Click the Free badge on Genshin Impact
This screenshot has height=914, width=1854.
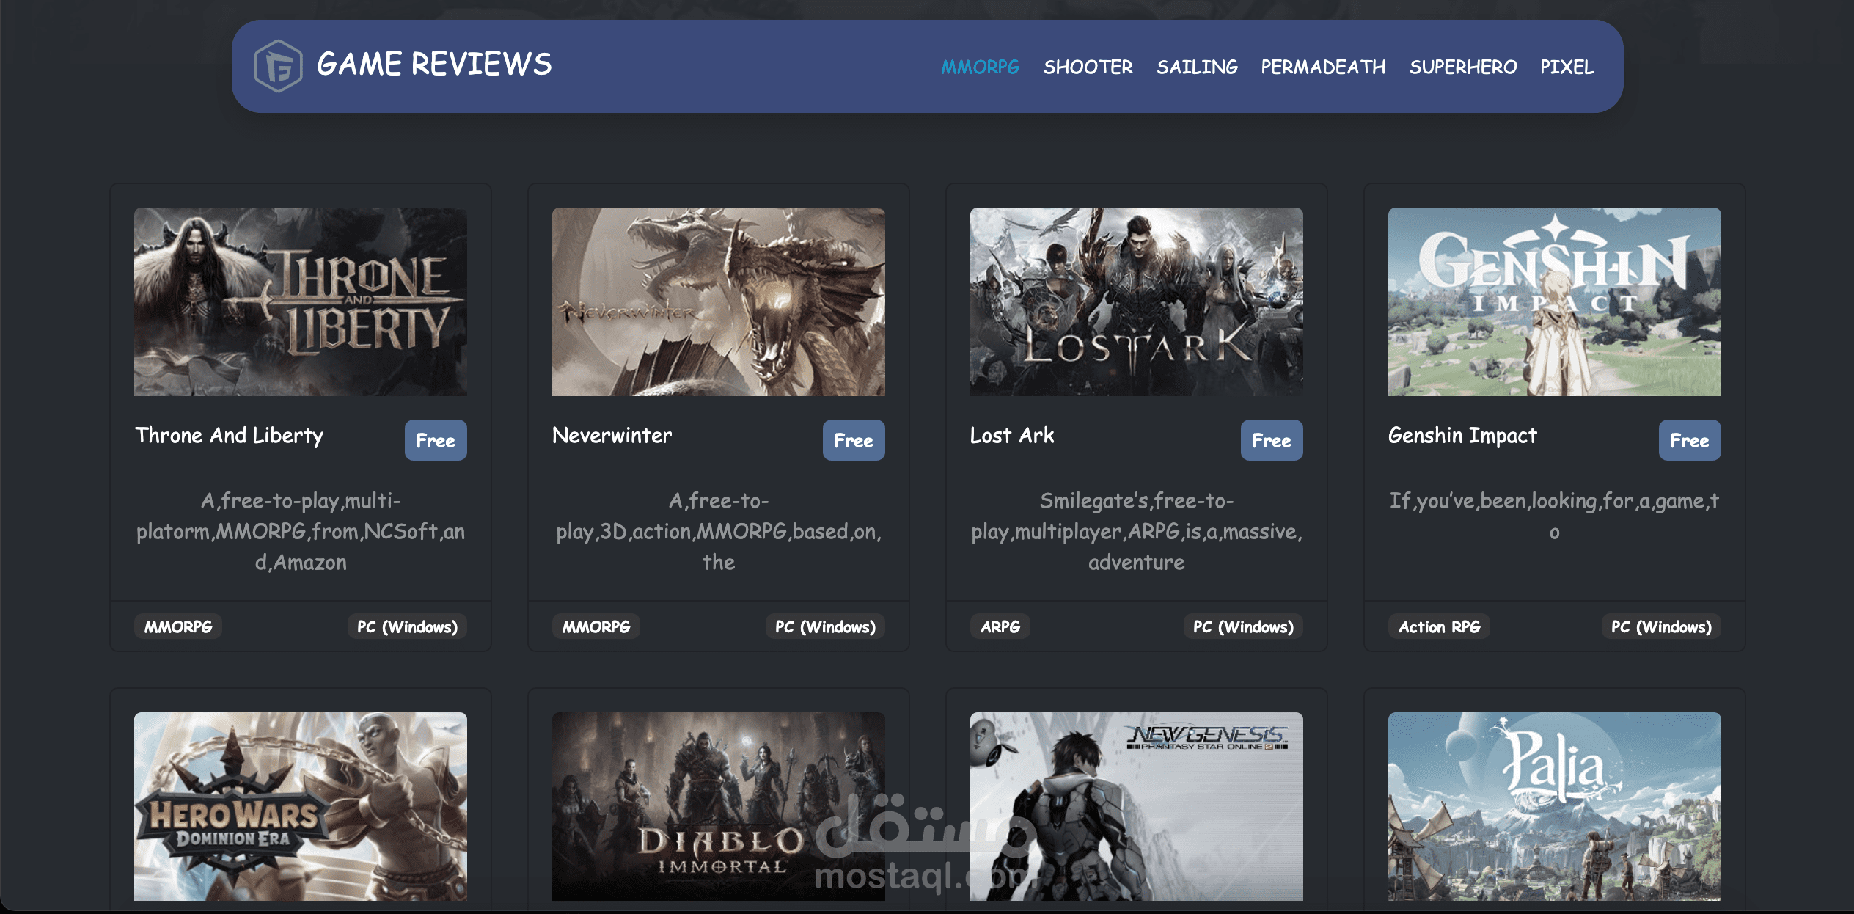[1689, 440]
